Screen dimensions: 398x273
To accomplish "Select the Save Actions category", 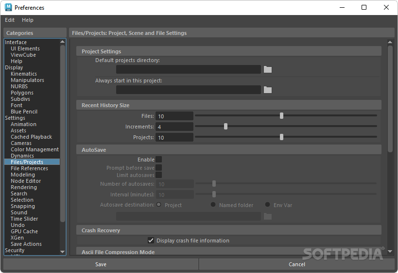I will [x=26, y=244].
